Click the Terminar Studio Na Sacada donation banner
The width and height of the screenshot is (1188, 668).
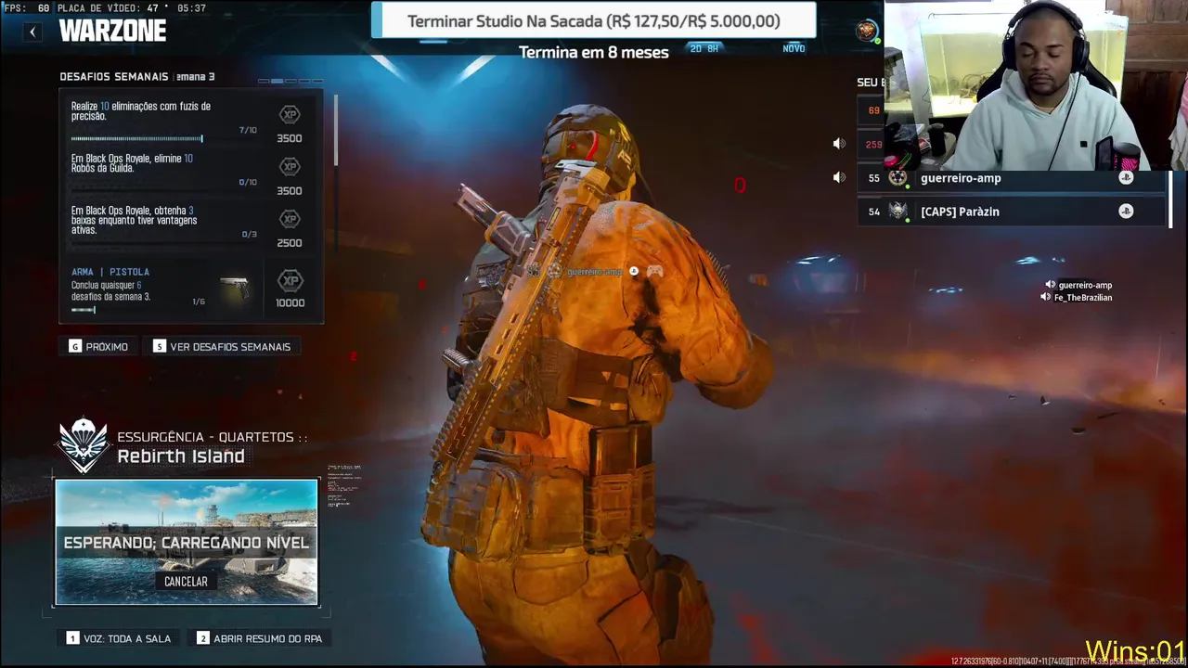593,20
